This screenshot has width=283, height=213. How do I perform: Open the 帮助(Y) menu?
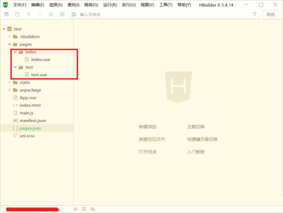coord(185,5)
